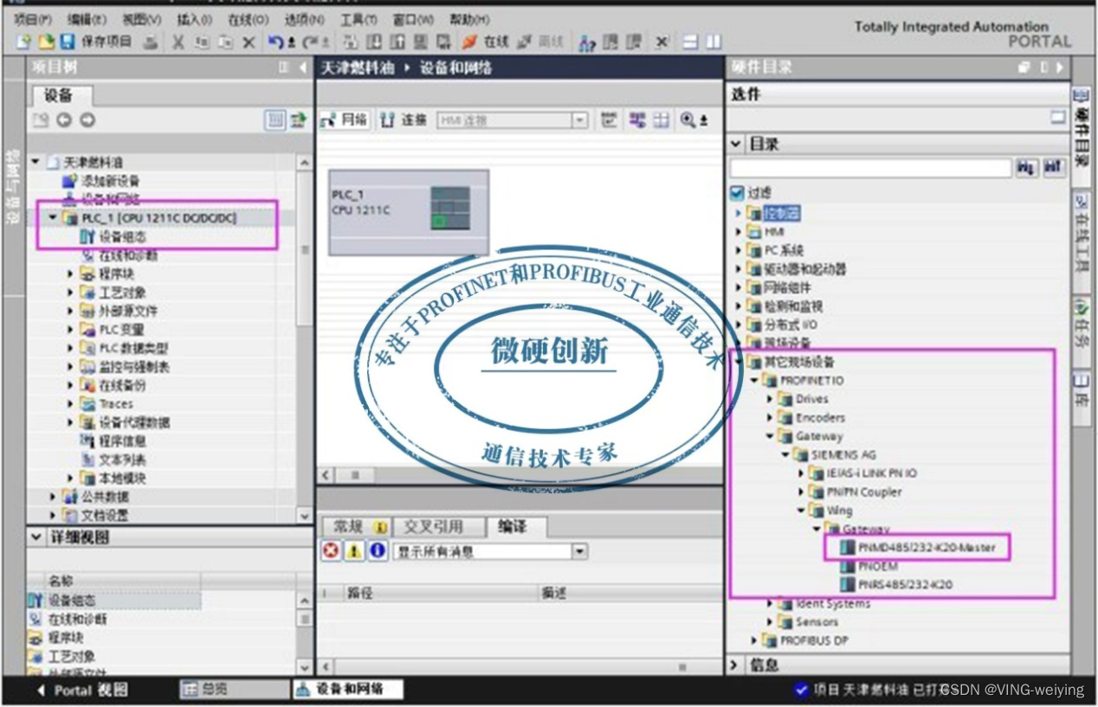Expand the Drives catalog folder
Viewport: 1098px width, 707px height.
[x=771, y=399]
